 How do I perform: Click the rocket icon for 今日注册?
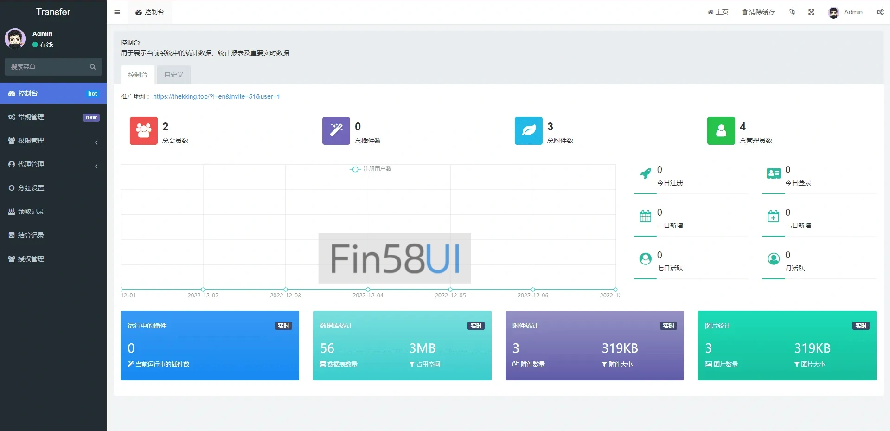tap(645, 174)
